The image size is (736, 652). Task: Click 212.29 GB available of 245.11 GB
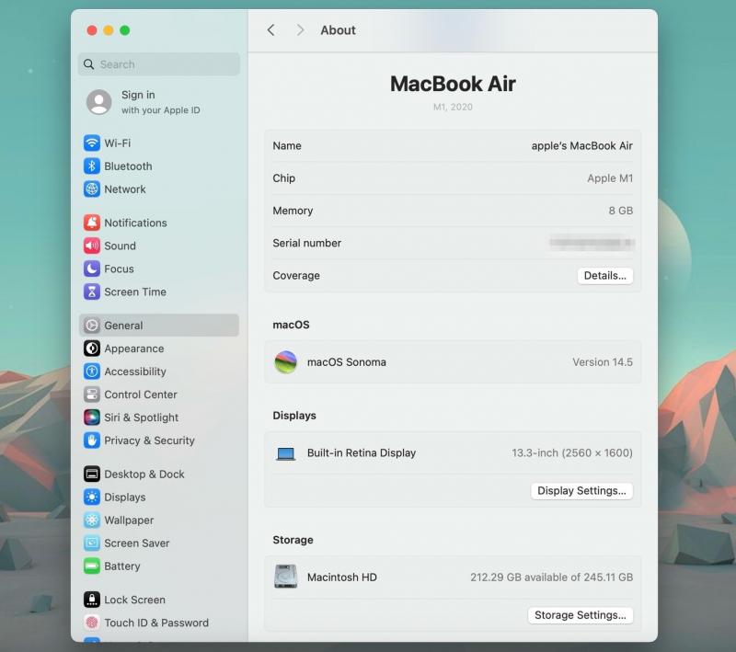551,577
